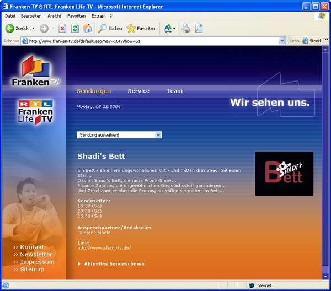
Task: Click the text size A icon
Action: 168,29
